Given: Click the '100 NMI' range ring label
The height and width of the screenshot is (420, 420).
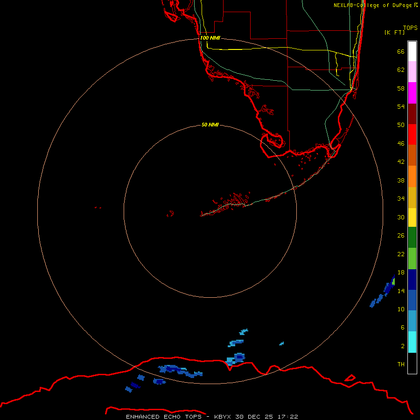Looking at the screenshot, I should [210, 38].
